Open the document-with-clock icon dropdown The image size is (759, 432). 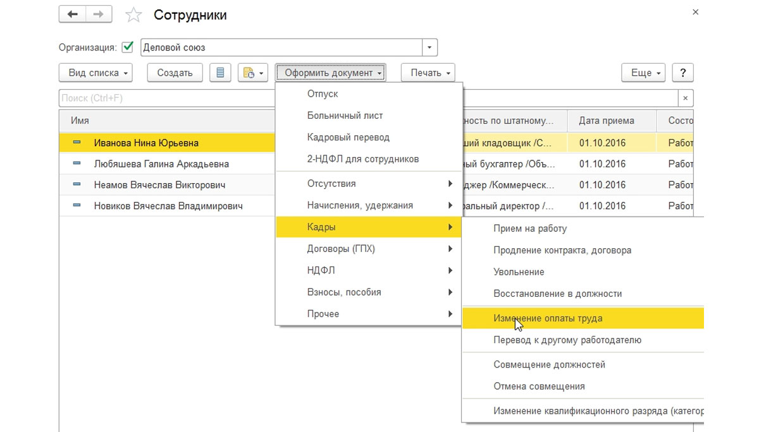[253, 73]
